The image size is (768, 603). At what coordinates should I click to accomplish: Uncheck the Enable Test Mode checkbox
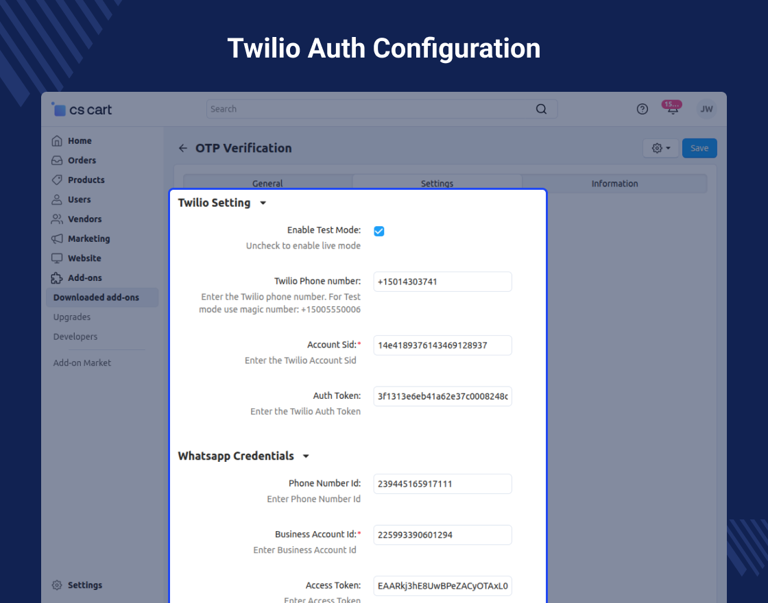[x=379, y=231]
